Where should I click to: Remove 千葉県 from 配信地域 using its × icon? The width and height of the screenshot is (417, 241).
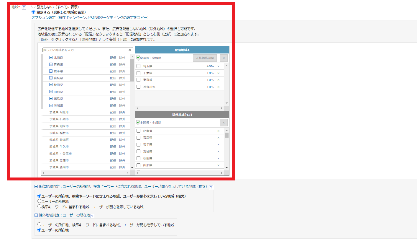219,73
